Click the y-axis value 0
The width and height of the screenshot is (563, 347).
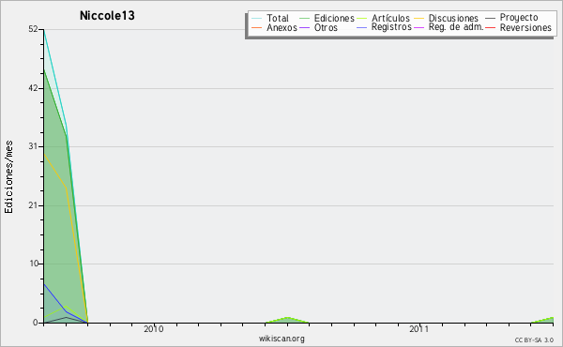[x=36, y=323]
